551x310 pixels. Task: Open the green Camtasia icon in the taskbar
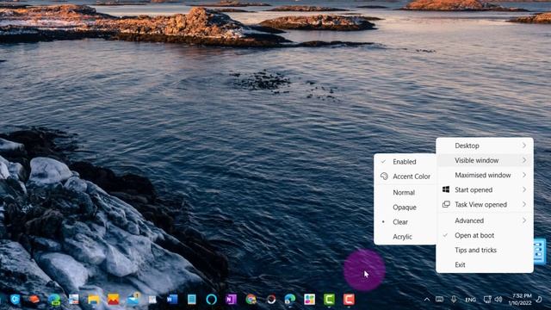(329, 300)
